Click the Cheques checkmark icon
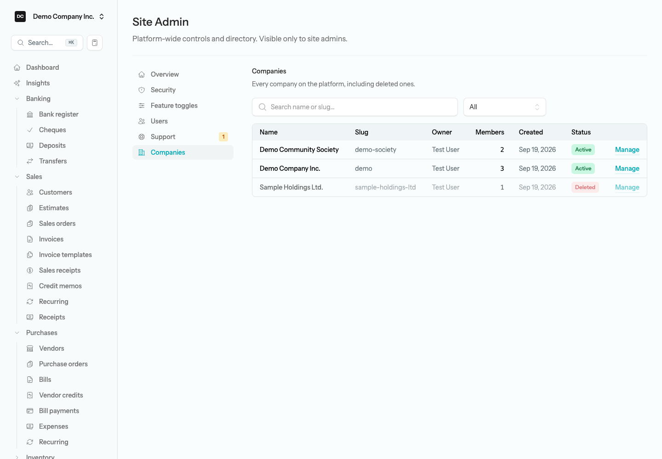The image size is (662, 459). pos(30,130)
